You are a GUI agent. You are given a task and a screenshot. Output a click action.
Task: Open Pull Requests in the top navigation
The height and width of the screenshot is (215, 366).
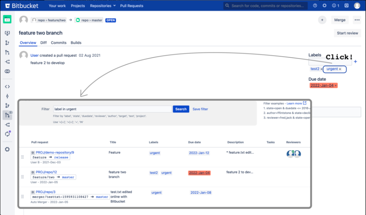point(132,6)
